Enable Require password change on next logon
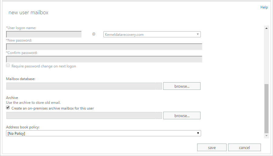The image size is (273, 156). tap(8, 66)
